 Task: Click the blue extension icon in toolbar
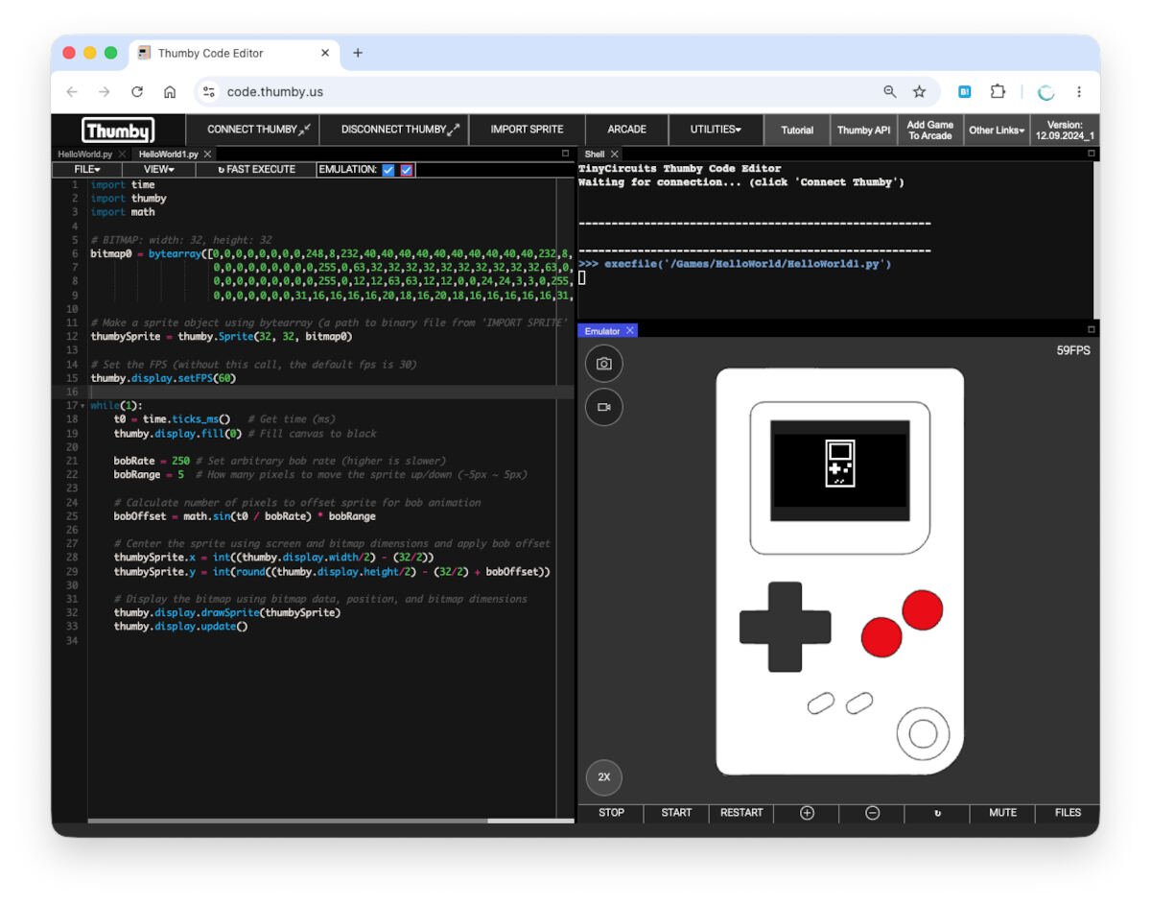(965, 92)
